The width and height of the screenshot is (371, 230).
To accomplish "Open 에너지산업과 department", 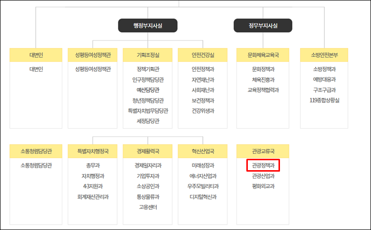I will point(203,176).
